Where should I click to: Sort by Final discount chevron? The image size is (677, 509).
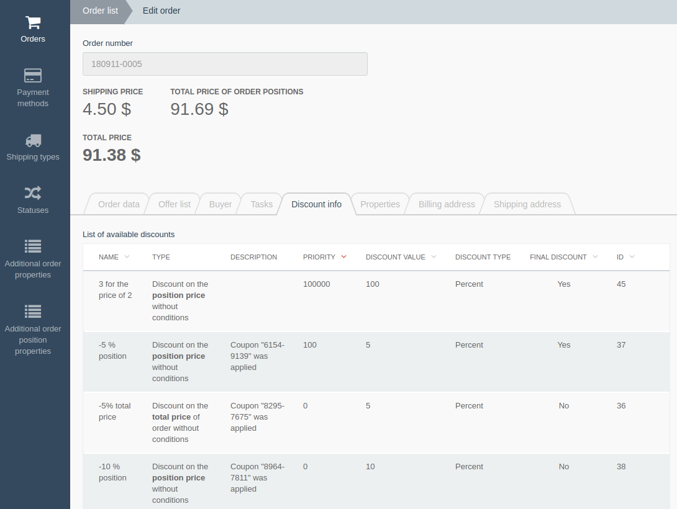click(595, 256)
